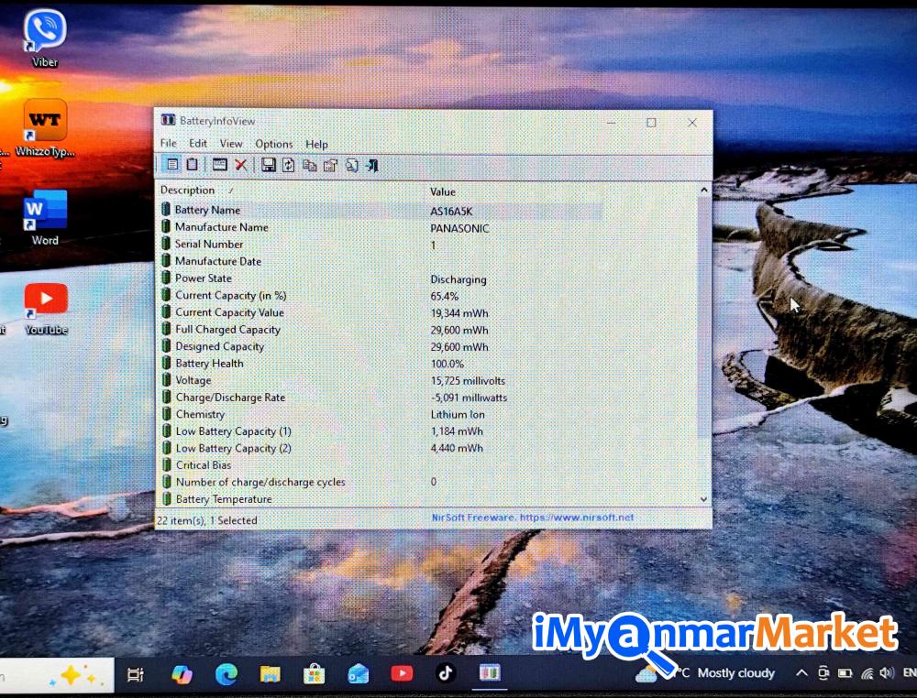Screen dimensions: 917x698
Task: Expand the system tray hidden icons chevron
Action: tap(801, 673)
